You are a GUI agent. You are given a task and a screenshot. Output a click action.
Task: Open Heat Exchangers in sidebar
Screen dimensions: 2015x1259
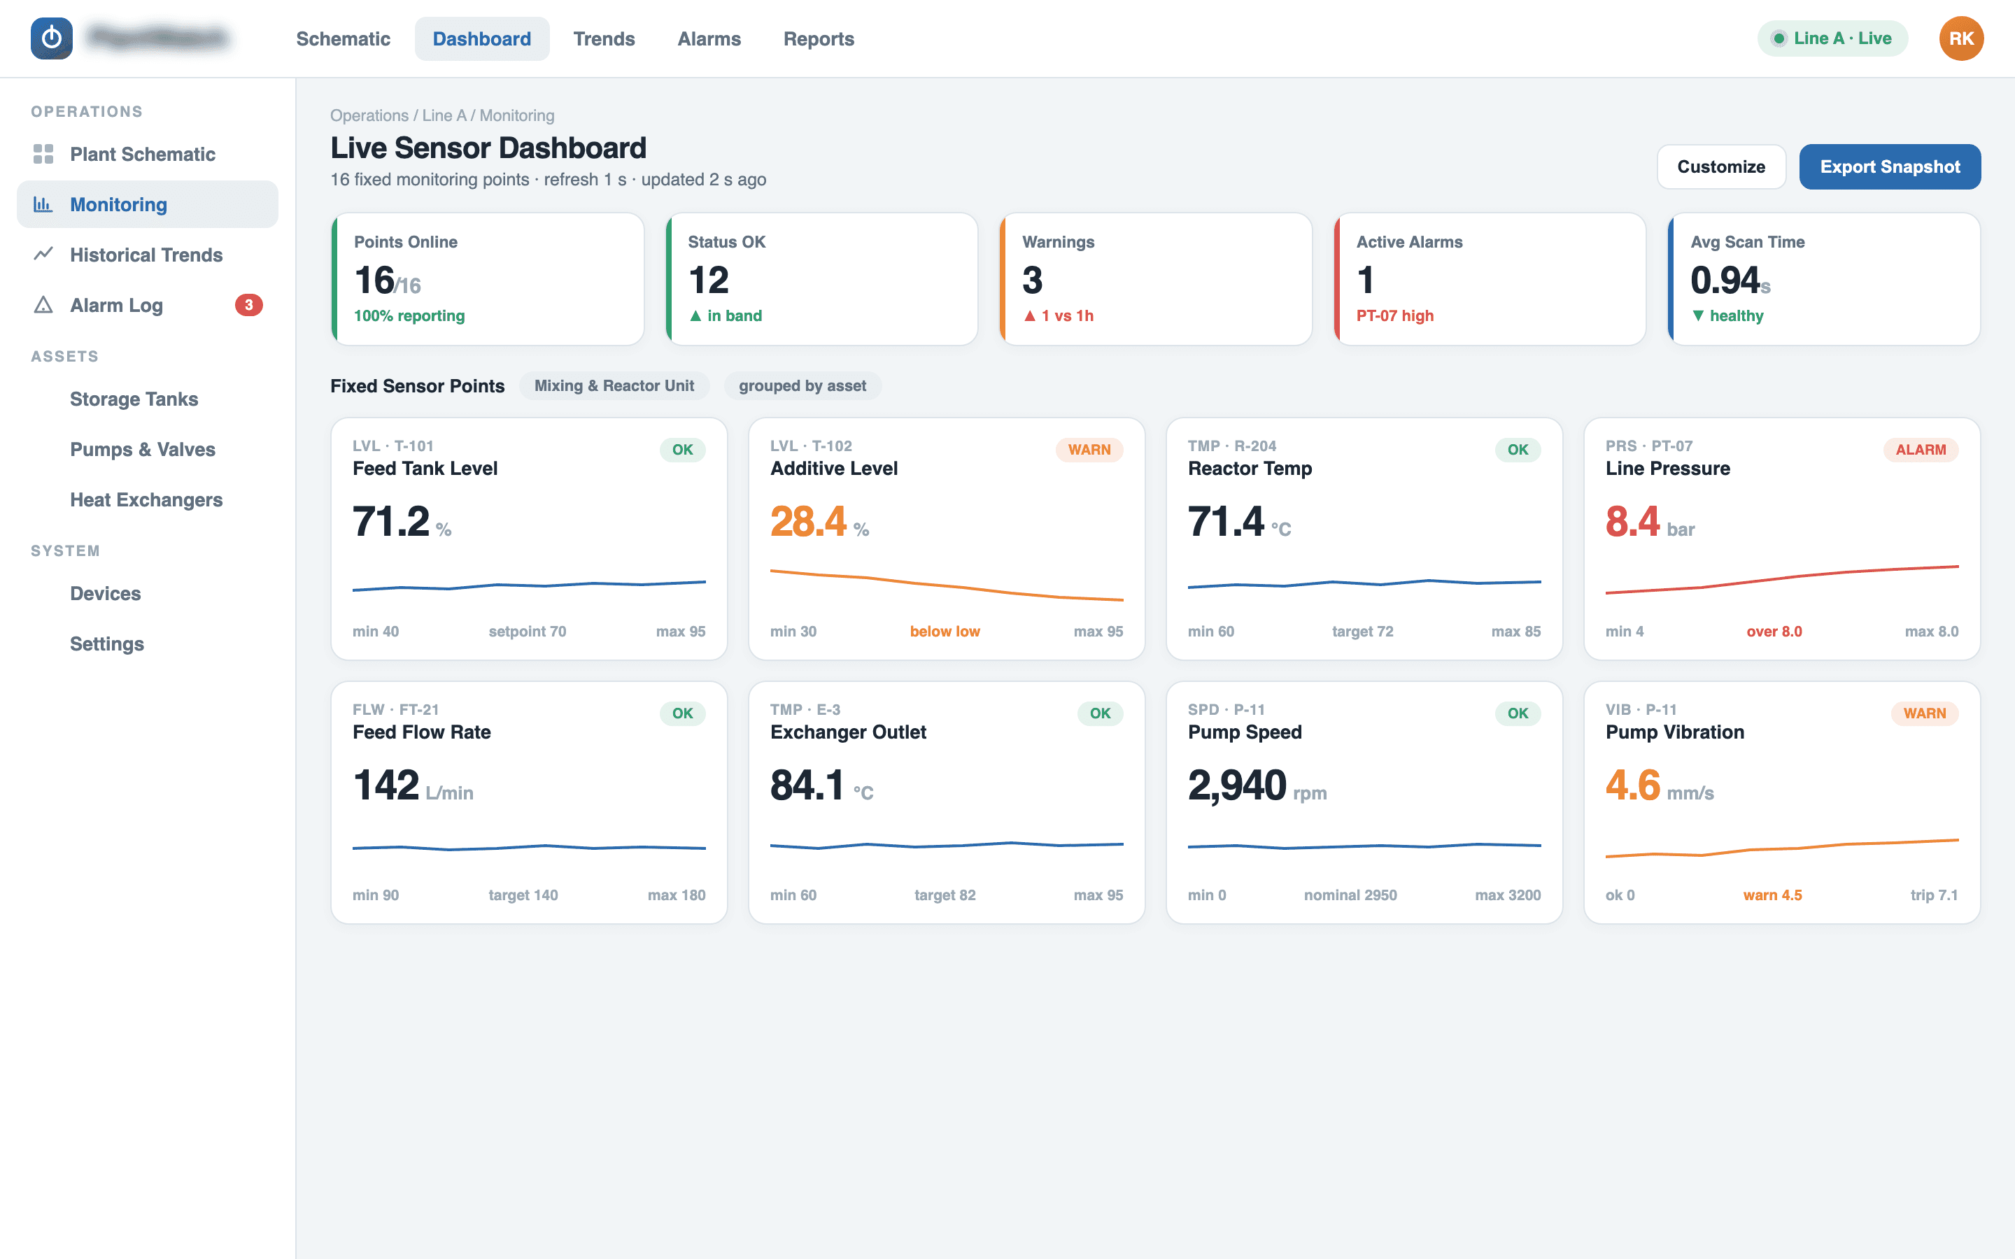[x=146, y=499]
